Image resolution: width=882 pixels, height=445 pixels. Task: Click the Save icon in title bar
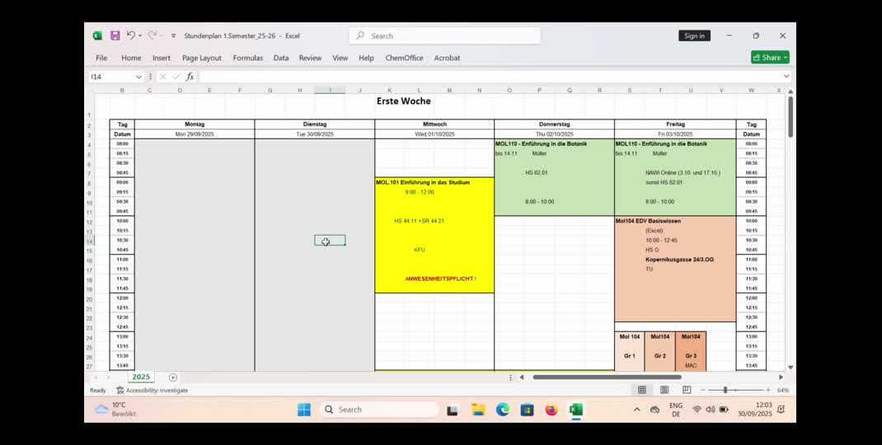pyautogui.click(x=115, y=35)
